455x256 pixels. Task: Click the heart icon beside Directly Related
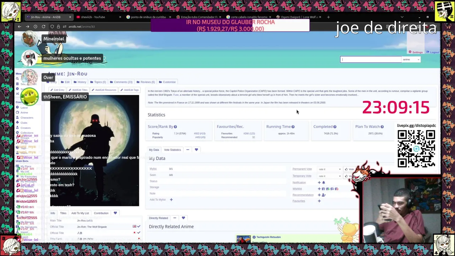pos(183,218)
